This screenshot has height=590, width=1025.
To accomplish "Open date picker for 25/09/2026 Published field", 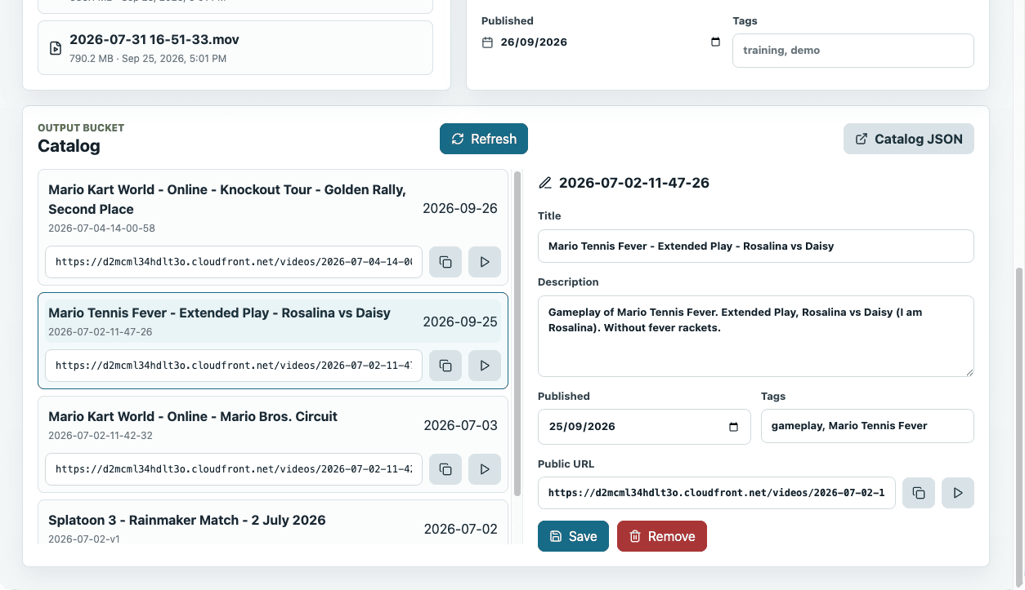I will click(x=733, y=427).
